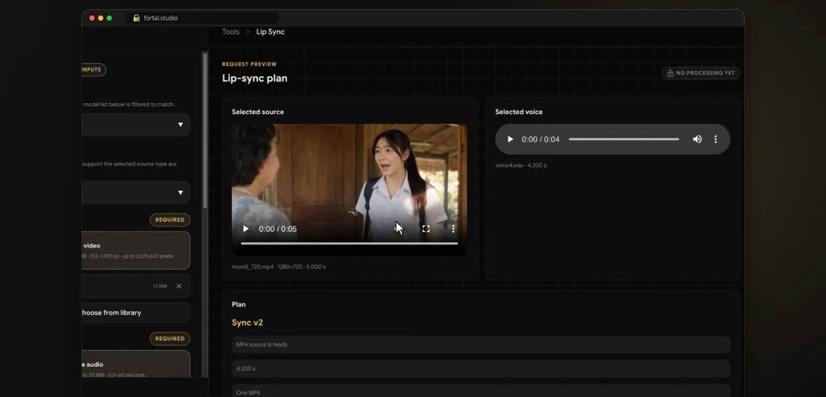Open more options on the voice audio player

(715, 139)
